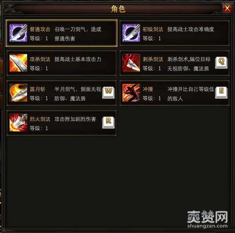The image size is (235, 233).
Task: Click the 普通攻击 skill name text
Action: (40, 29)
